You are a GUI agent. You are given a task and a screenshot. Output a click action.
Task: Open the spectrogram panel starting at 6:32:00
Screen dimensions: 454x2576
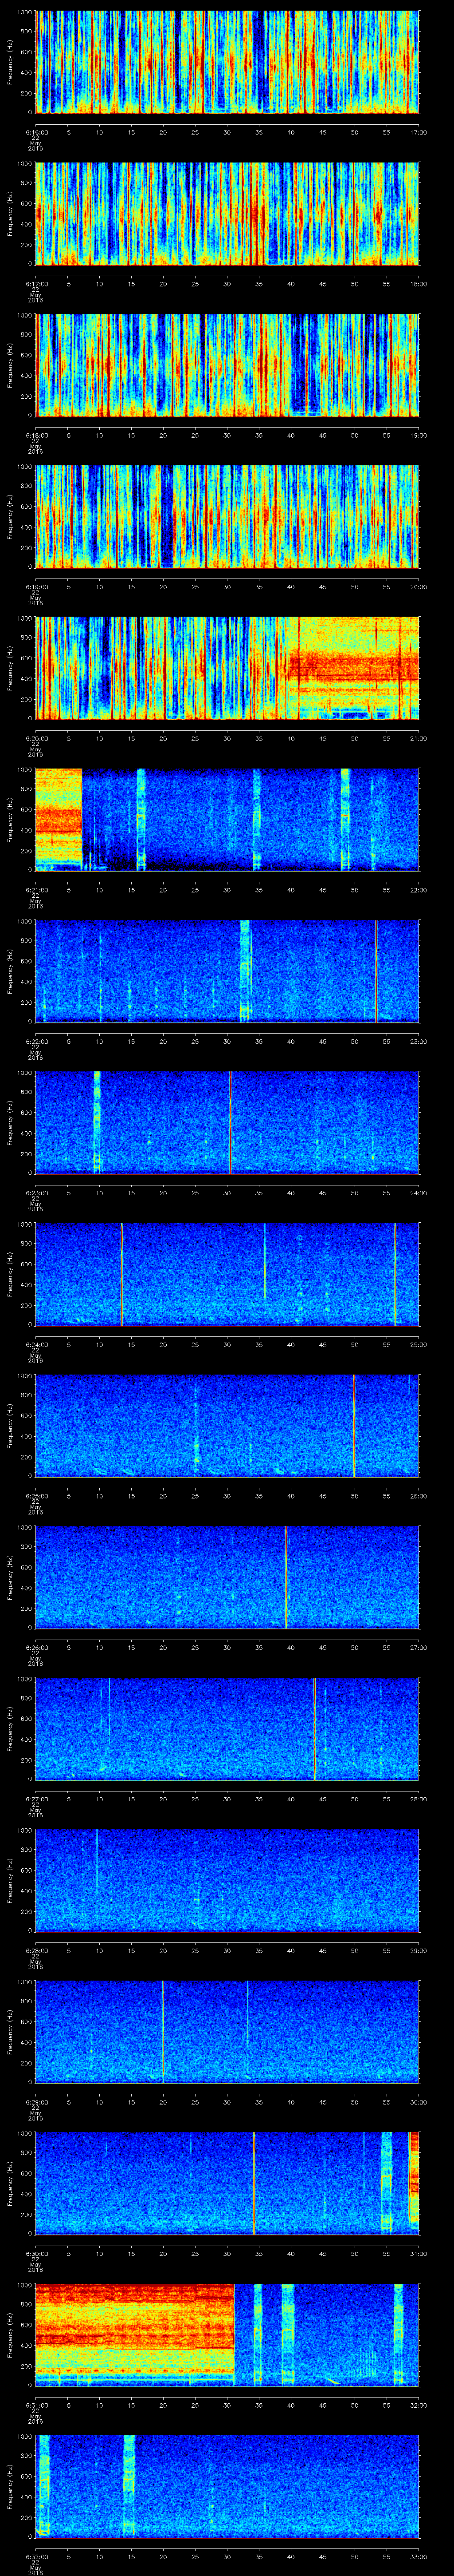(x=227, y=2486)
